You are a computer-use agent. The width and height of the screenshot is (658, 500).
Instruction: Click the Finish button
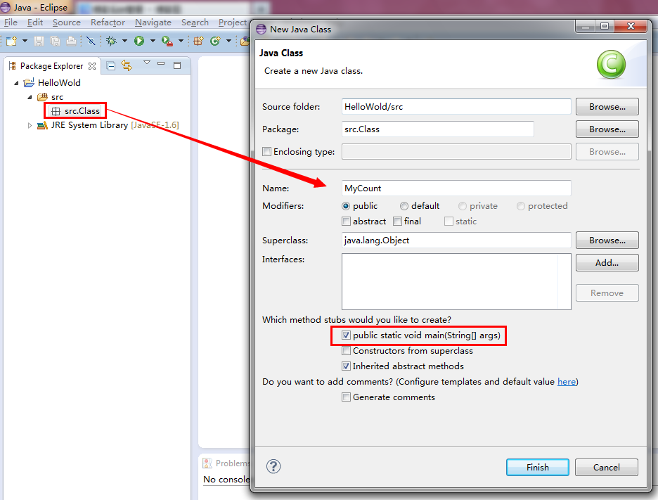(x=538, y=467)
